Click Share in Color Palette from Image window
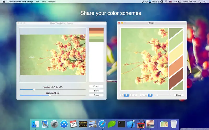209x130 pixels. (x=96, y=95)
